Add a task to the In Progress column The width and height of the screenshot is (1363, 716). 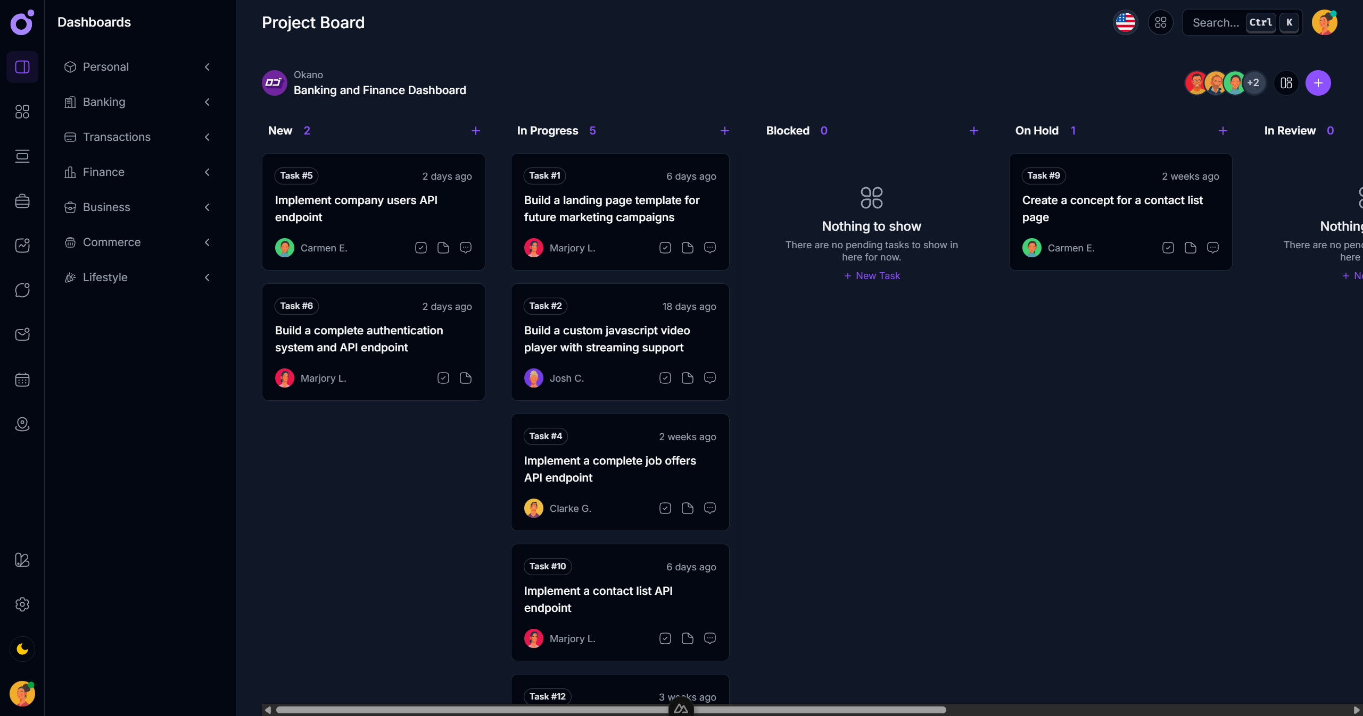click(725, 131)
